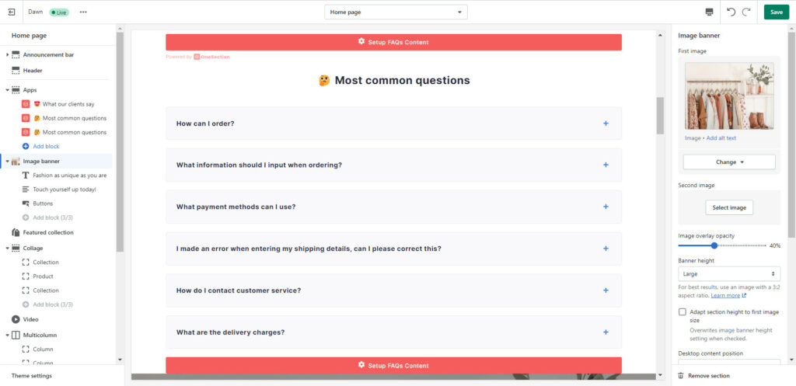Viewport: 796px width, 386px height.
Task: Click the trash icon for Remove section
Action: tap(681, 376)
